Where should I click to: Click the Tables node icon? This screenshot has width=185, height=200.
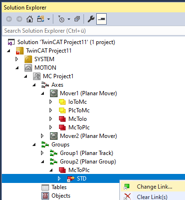pyautogui.click(x=45, y=187)
